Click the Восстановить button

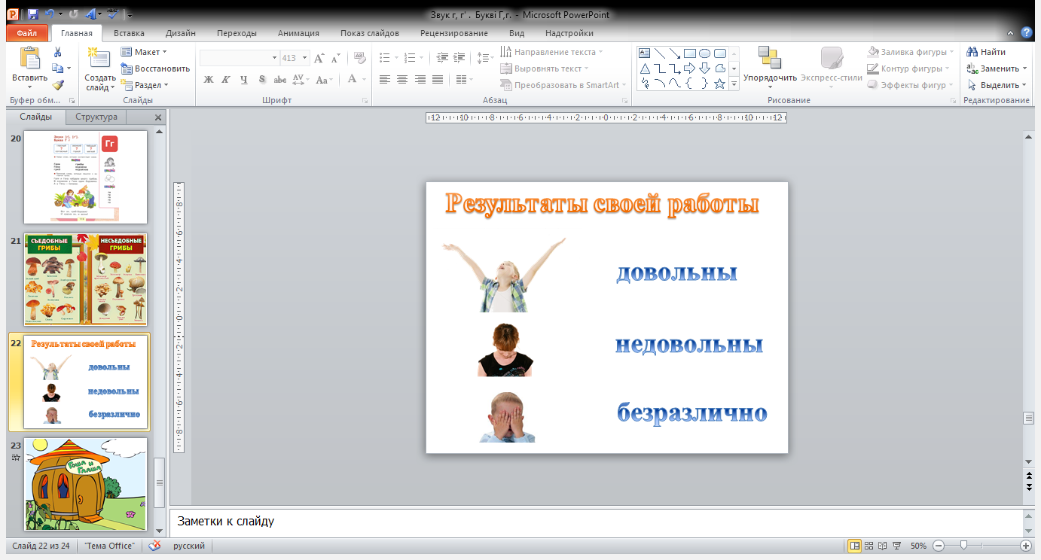(x=155, y=68)
